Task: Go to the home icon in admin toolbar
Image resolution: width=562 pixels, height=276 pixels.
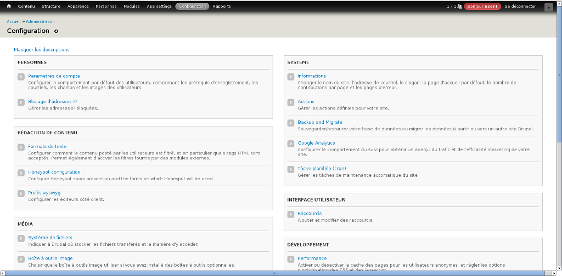Action: tap(9, 6)
